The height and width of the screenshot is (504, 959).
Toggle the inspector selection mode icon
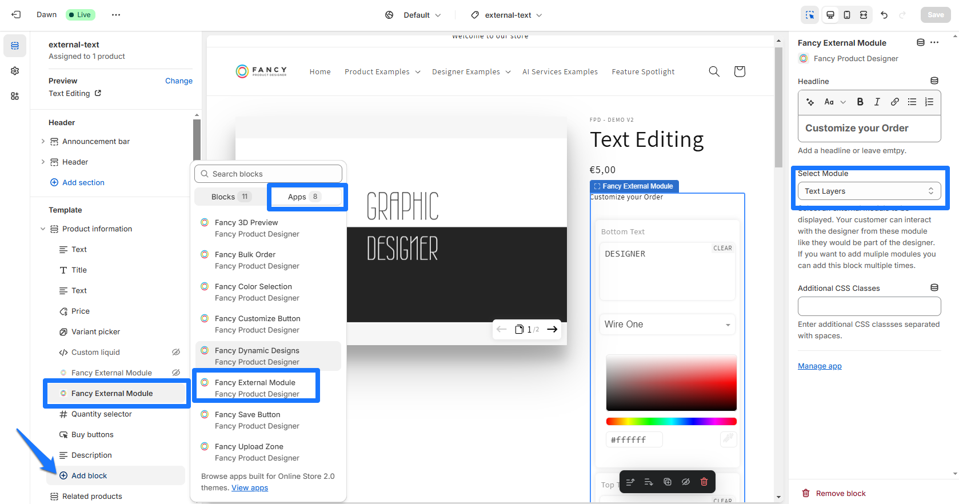[x=810, y=15]
